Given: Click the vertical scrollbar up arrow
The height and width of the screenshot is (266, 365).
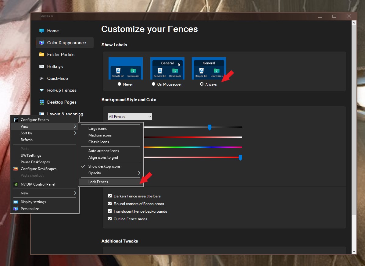Looking at the screenshot, I should tap(354, 23).
